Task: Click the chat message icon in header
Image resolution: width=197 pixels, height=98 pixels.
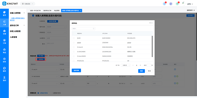Action: pos(171,4)
